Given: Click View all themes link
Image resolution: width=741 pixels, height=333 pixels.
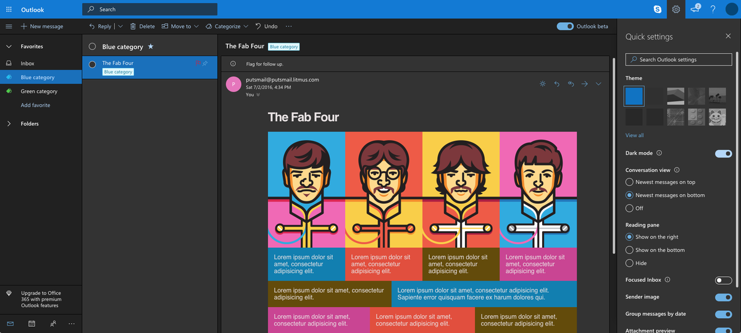Looking at the screenshot, I should [x=635, y=135].
